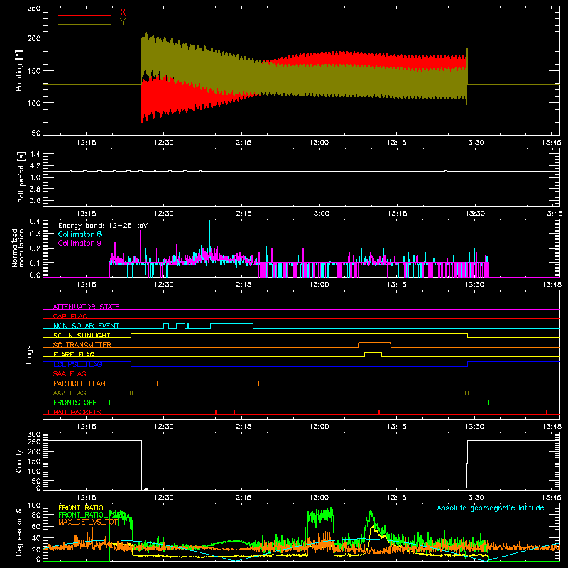568x568 pixels.
Task: Click the Quality step rise near 13:29
Action: point(467,465)
